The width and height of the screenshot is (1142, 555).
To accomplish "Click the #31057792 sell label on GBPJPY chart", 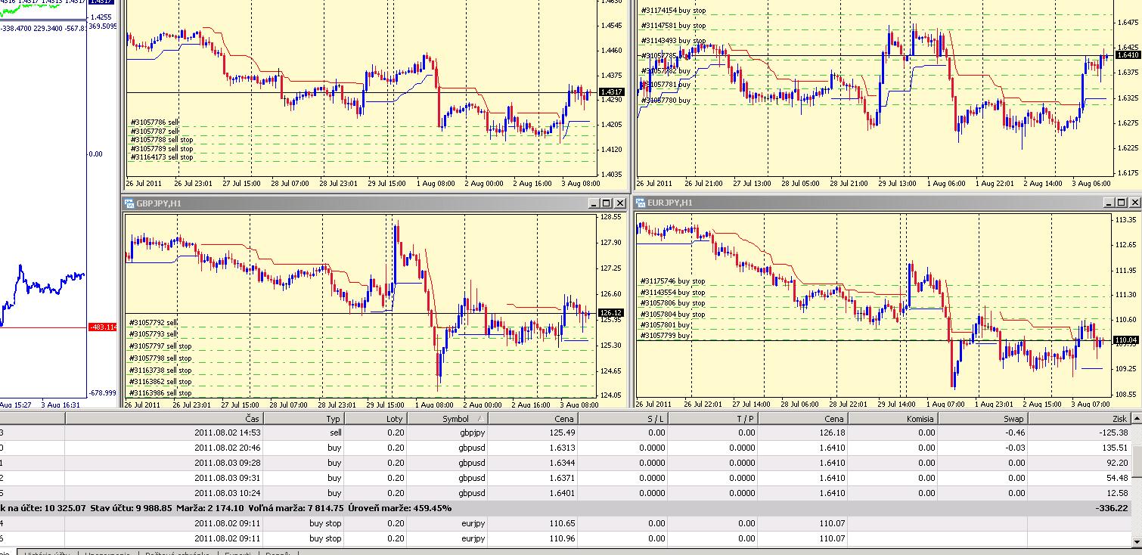I will [154, 322].
